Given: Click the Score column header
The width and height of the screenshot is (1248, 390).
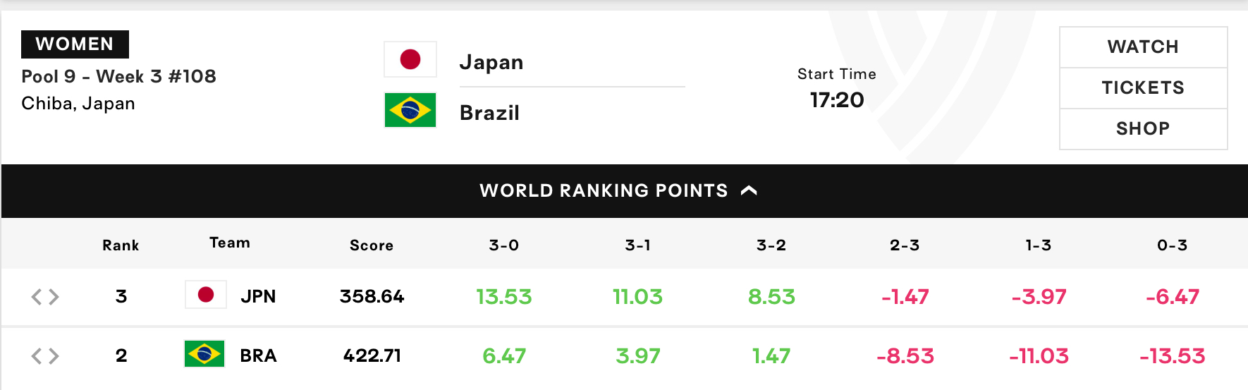Looking at the screenshot, I should (372, 245).
